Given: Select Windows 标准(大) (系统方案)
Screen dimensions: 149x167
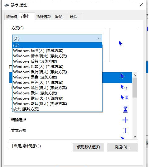Looking at the screenshot, I should pos(57,50).
